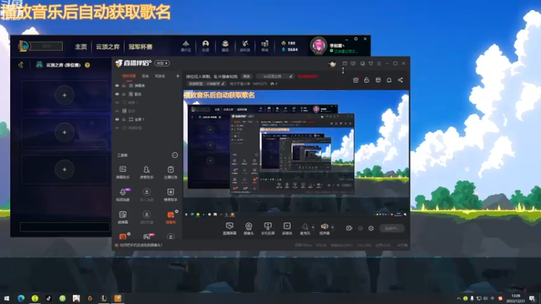Add a 摄像头 camera source
Viewport: 541px width, 304px height.
tap(248, 228)
